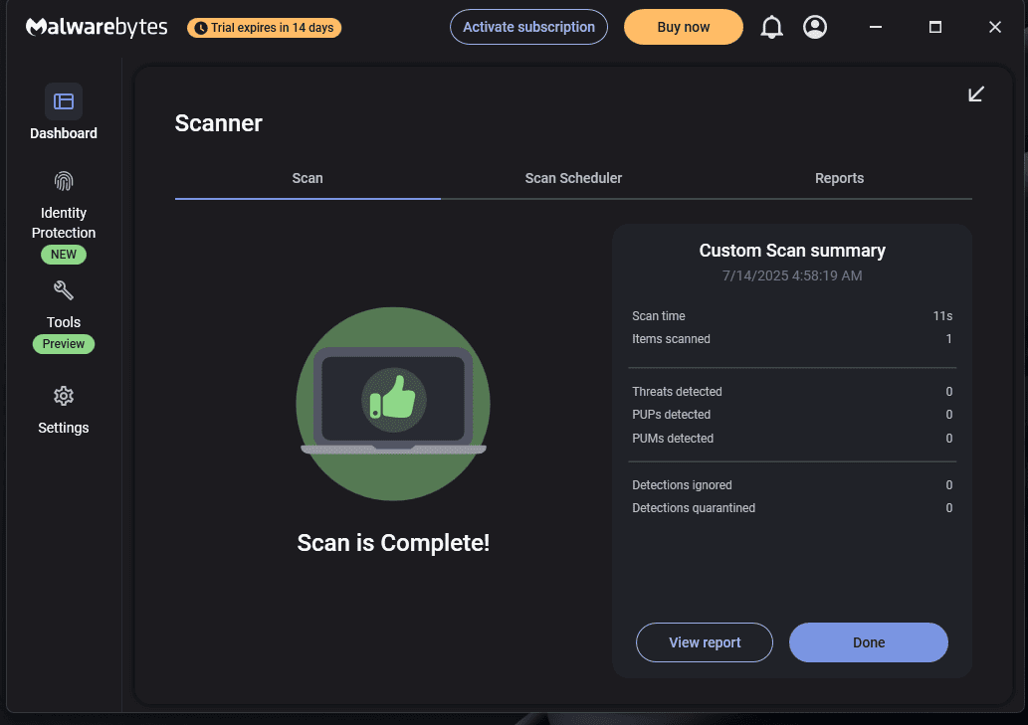Viewport: 1028px width, 725px height.
Task: Click the Buy now button
Action: (x=683, y=27)
